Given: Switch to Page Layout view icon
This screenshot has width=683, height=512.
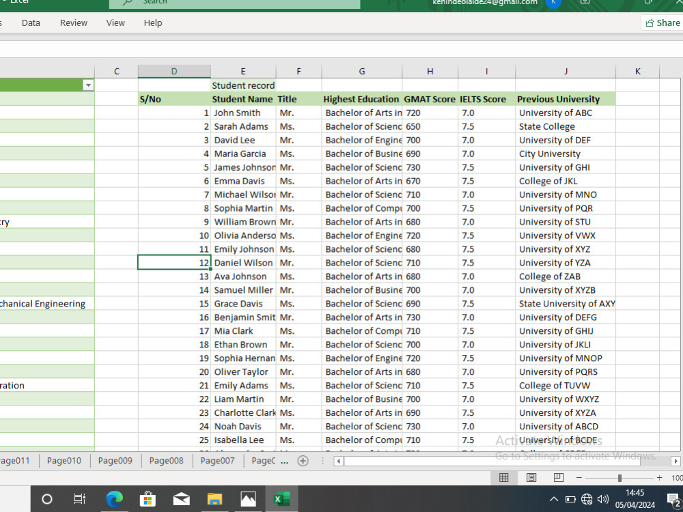Looking at the screenshot, I should 531,478.
